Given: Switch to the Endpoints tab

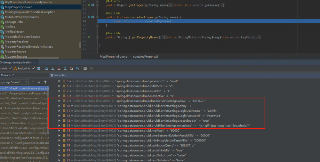Looking at the screenshot, I should (x=24, y=68).
